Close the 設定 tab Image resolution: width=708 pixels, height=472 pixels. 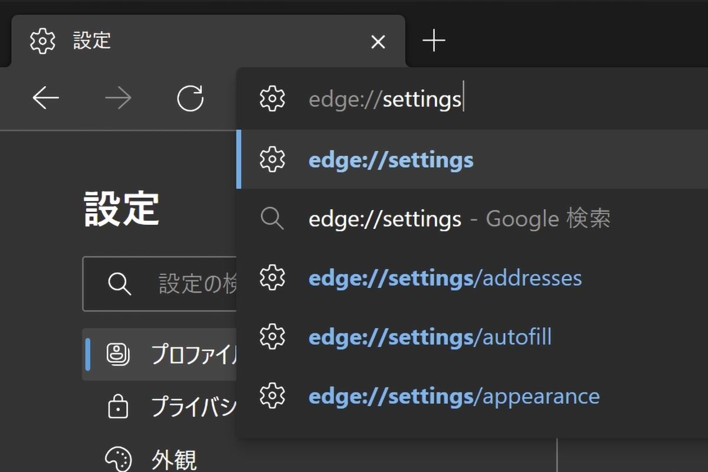(378, 41)
